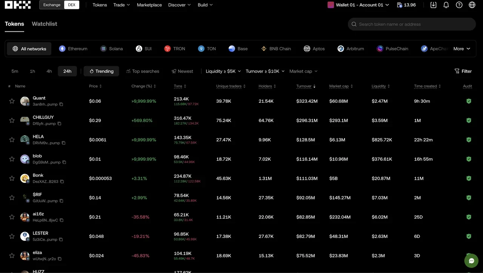Screen dimensions: 483x273
Task: Copy the LESTER token address
Action: pyautogui.click(x=61, y=239)
